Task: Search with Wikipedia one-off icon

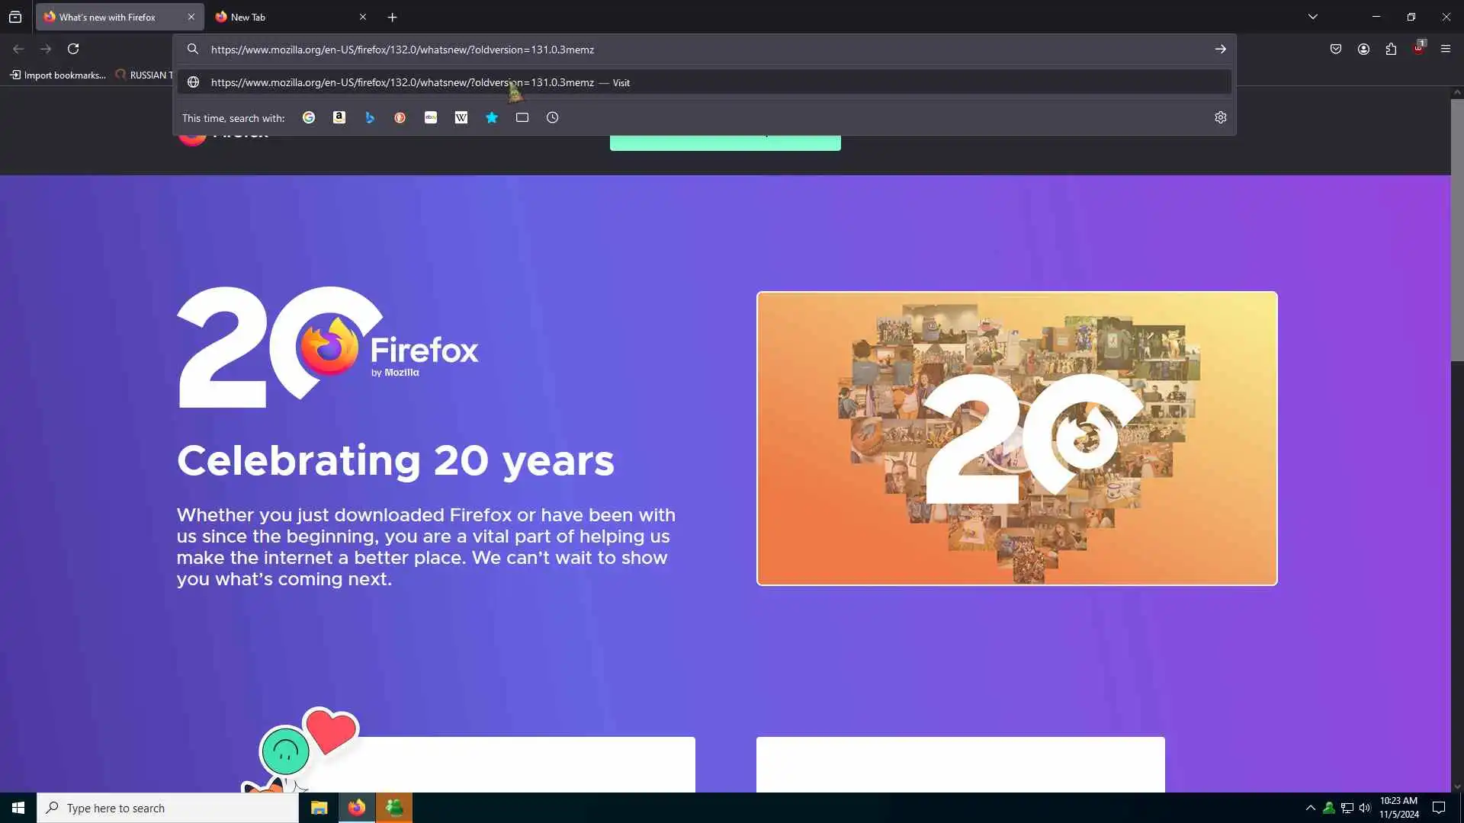Action: point(461,117)
